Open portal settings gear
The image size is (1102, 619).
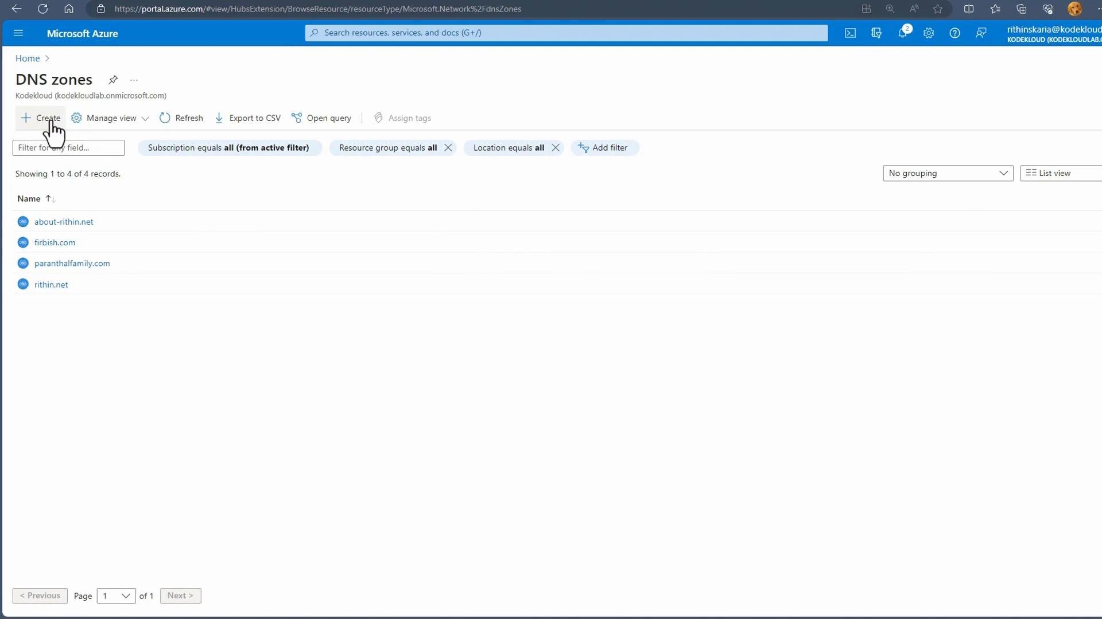click(929, 33)
